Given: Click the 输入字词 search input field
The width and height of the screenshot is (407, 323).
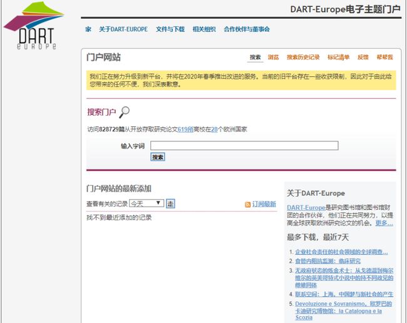Looking at the screenshot, I should [244, 146].
